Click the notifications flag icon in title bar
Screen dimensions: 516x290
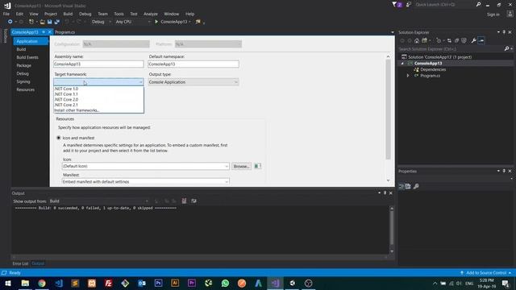click(394, 5)
